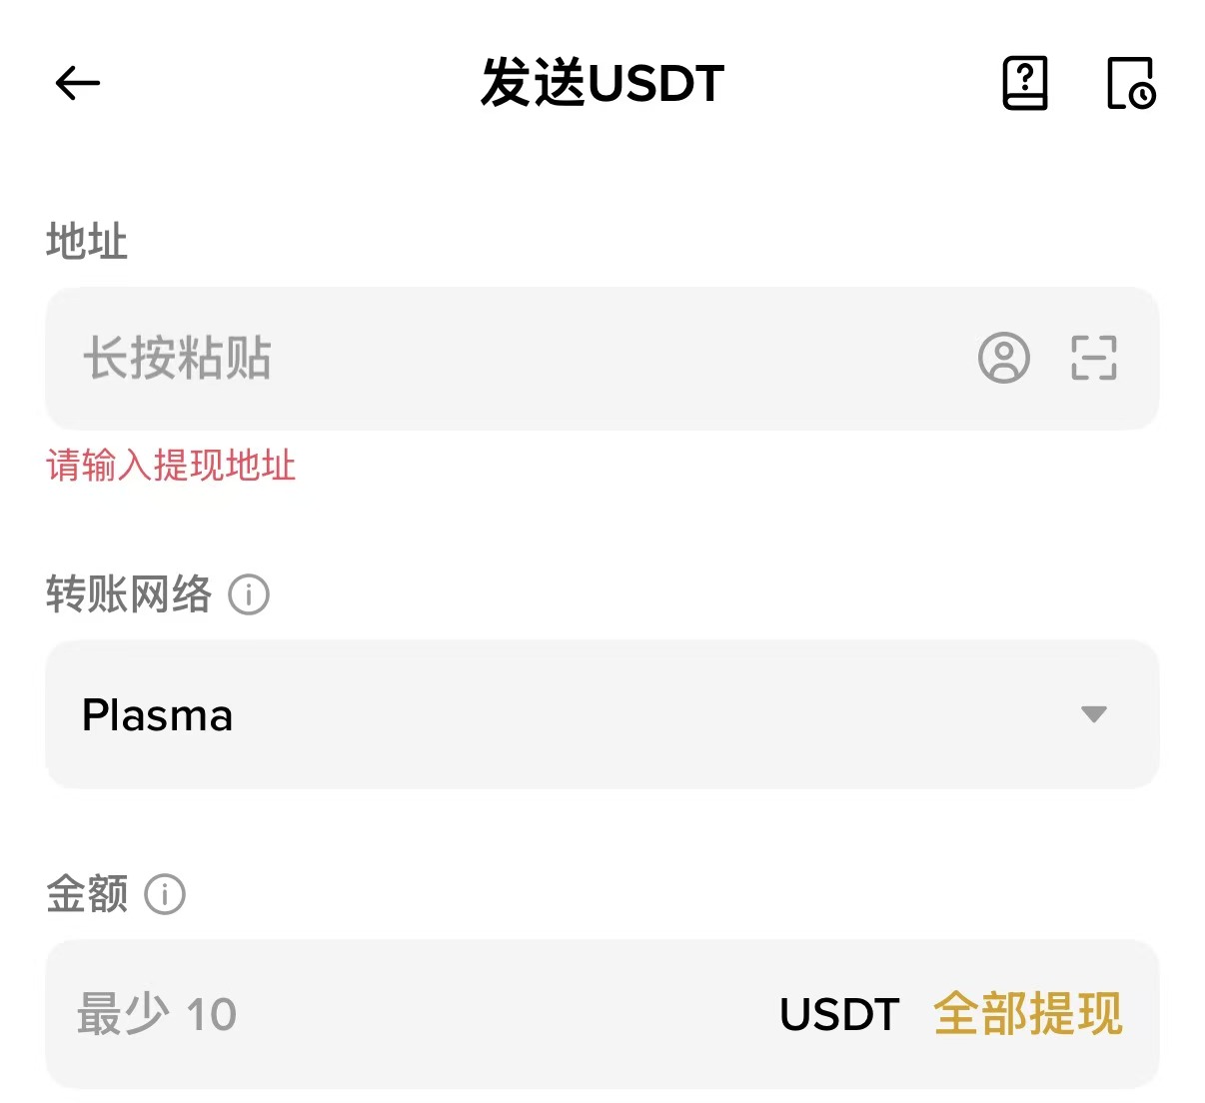Viewport: 1205px width, 1103px height.
Task: Click the 转账网络 label text
Action: click(129, 594)
